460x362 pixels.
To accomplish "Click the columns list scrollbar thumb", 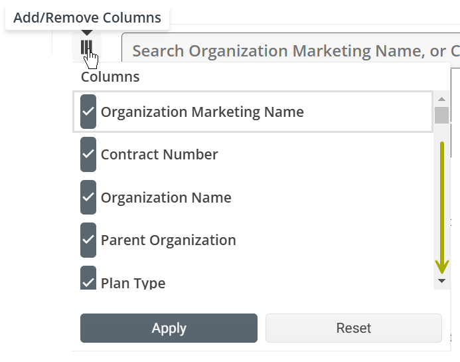I will [x=441, y=116].
